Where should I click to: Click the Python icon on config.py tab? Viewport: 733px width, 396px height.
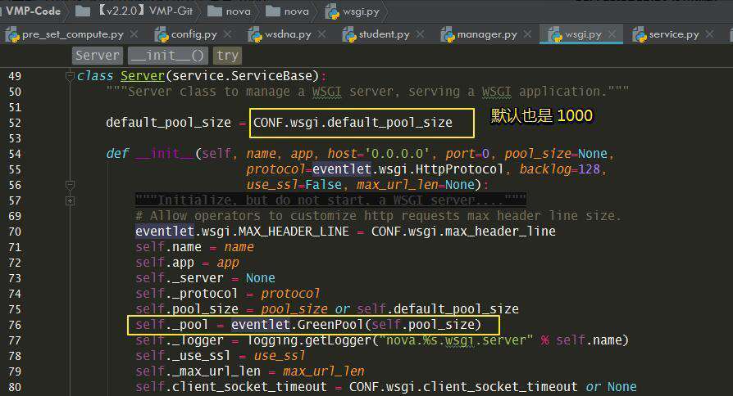162,34
